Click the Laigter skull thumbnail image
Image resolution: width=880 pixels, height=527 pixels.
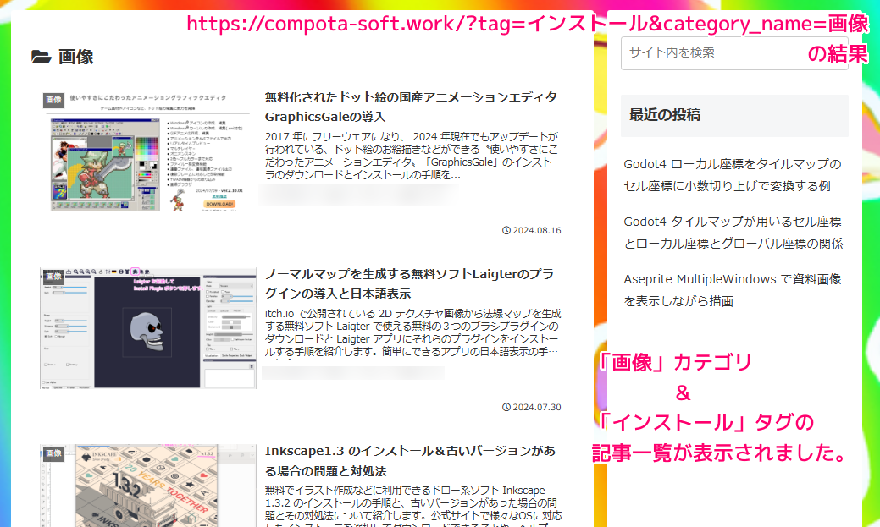point(148,328)
